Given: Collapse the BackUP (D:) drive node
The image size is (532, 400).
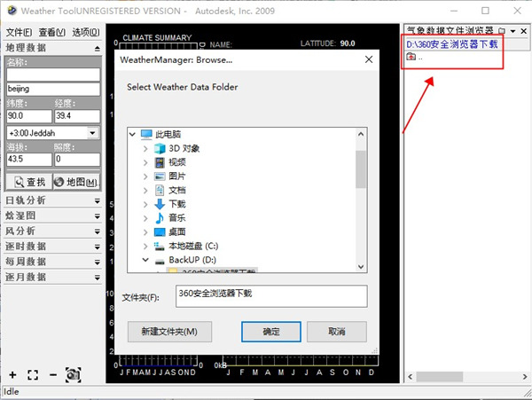Looking at the screenshot, I should (145, 261).
